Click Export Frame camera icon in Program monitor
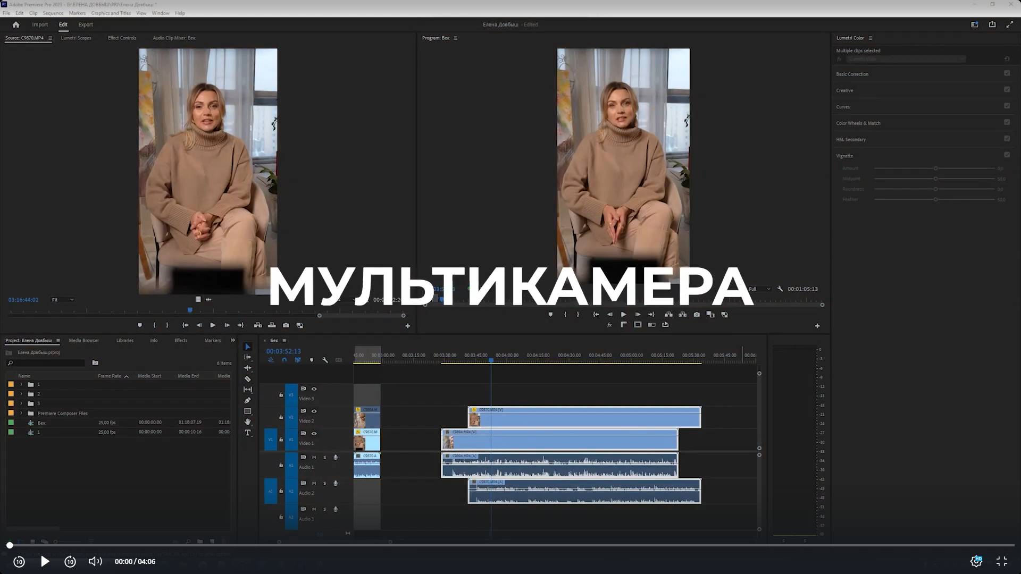The image size is (1021, 574). click(x=697, y=315)
